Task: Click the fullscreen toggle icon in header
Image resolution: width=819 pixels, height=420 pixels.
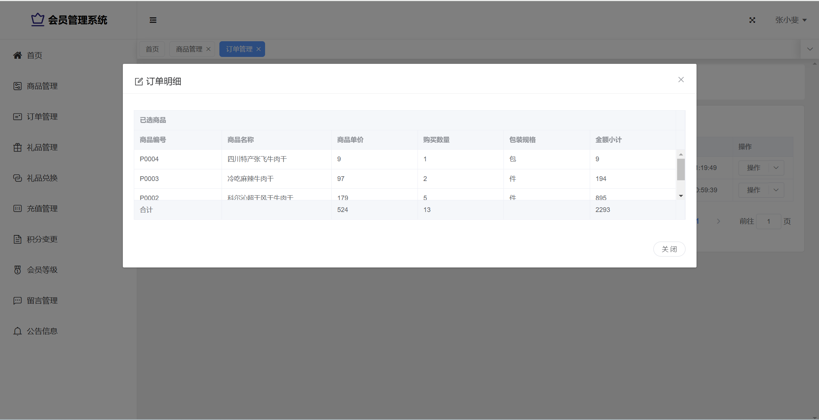Action: click(x=752, y=20)
